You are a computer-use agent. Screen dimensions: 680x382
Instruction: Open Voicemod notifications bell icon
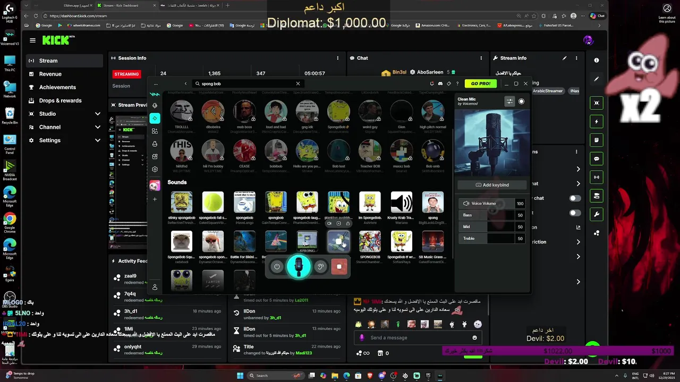pyautogui.click(x=431, y=83)
